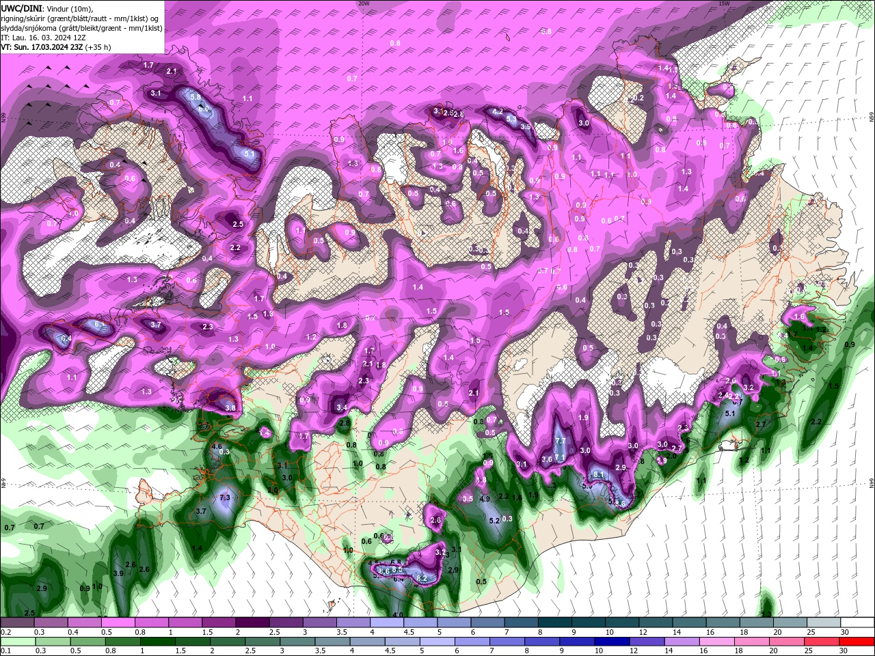Click the bright magenta swatch between 0.5 and 0.8 in top legend
This screenshot has height=656, width=875.
(118, 623)
